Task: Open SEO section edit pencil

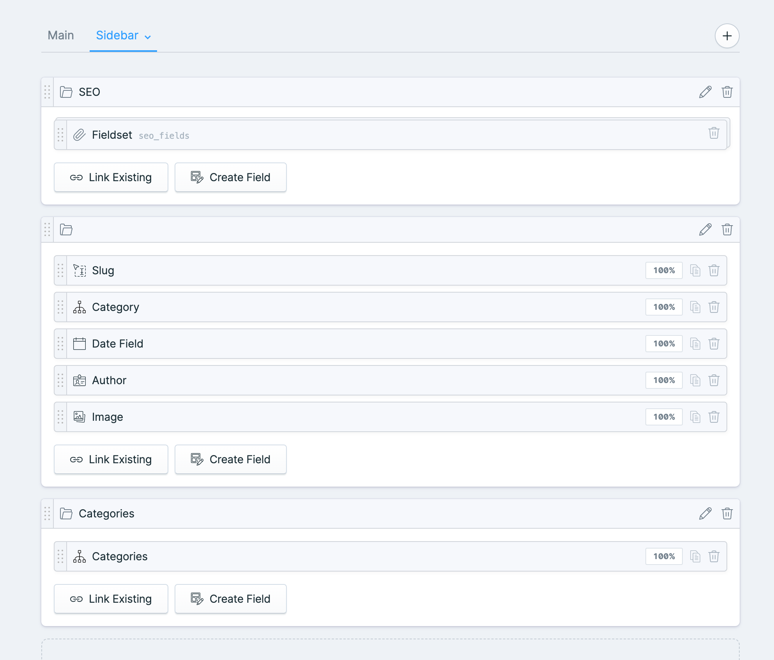Action: coord(706,92)
